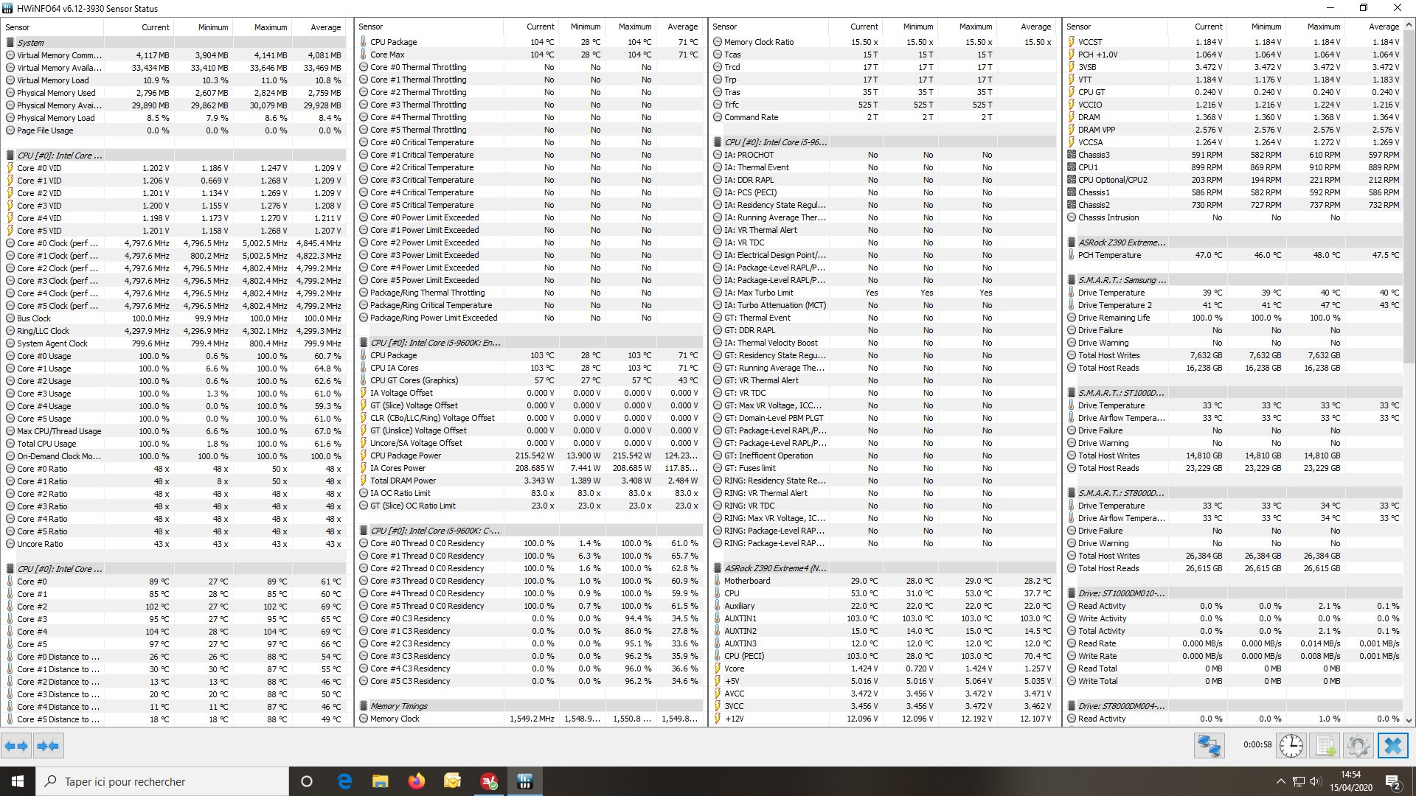
Task: Click the expand sensor columns arrows button
Action: pos(16,746)
